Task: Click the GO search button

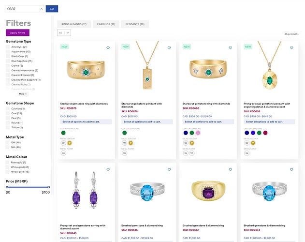Action: 52,9
